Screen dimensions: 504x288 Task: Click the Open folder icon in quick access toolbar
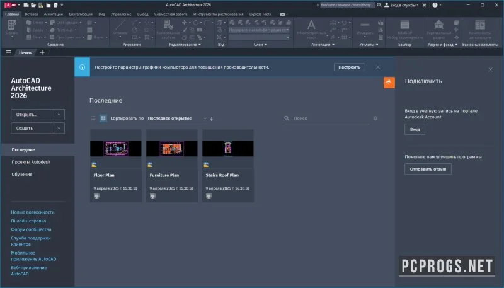coord(33,5)
